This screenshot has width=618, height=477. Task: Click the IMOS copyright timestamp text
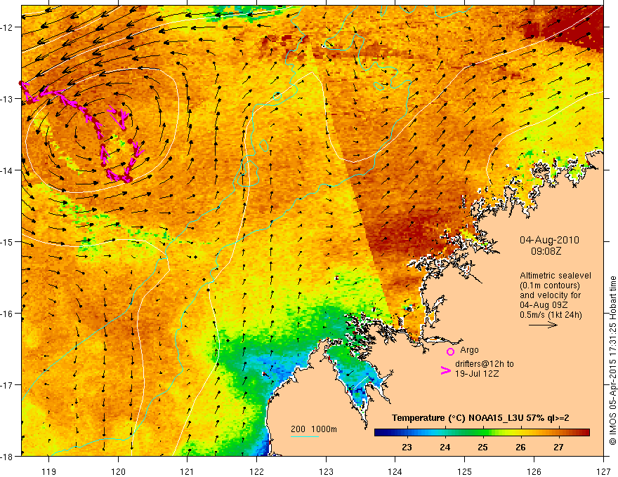(x=612, y=361)
